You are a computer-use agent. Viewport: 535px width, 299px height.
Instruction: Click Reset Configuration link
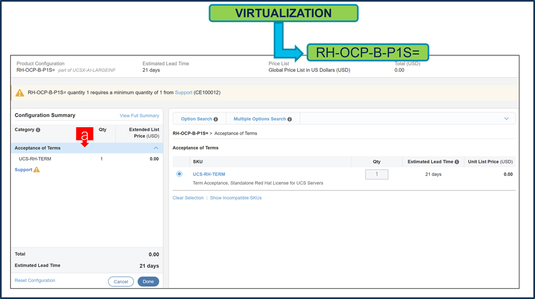(35, 280)
